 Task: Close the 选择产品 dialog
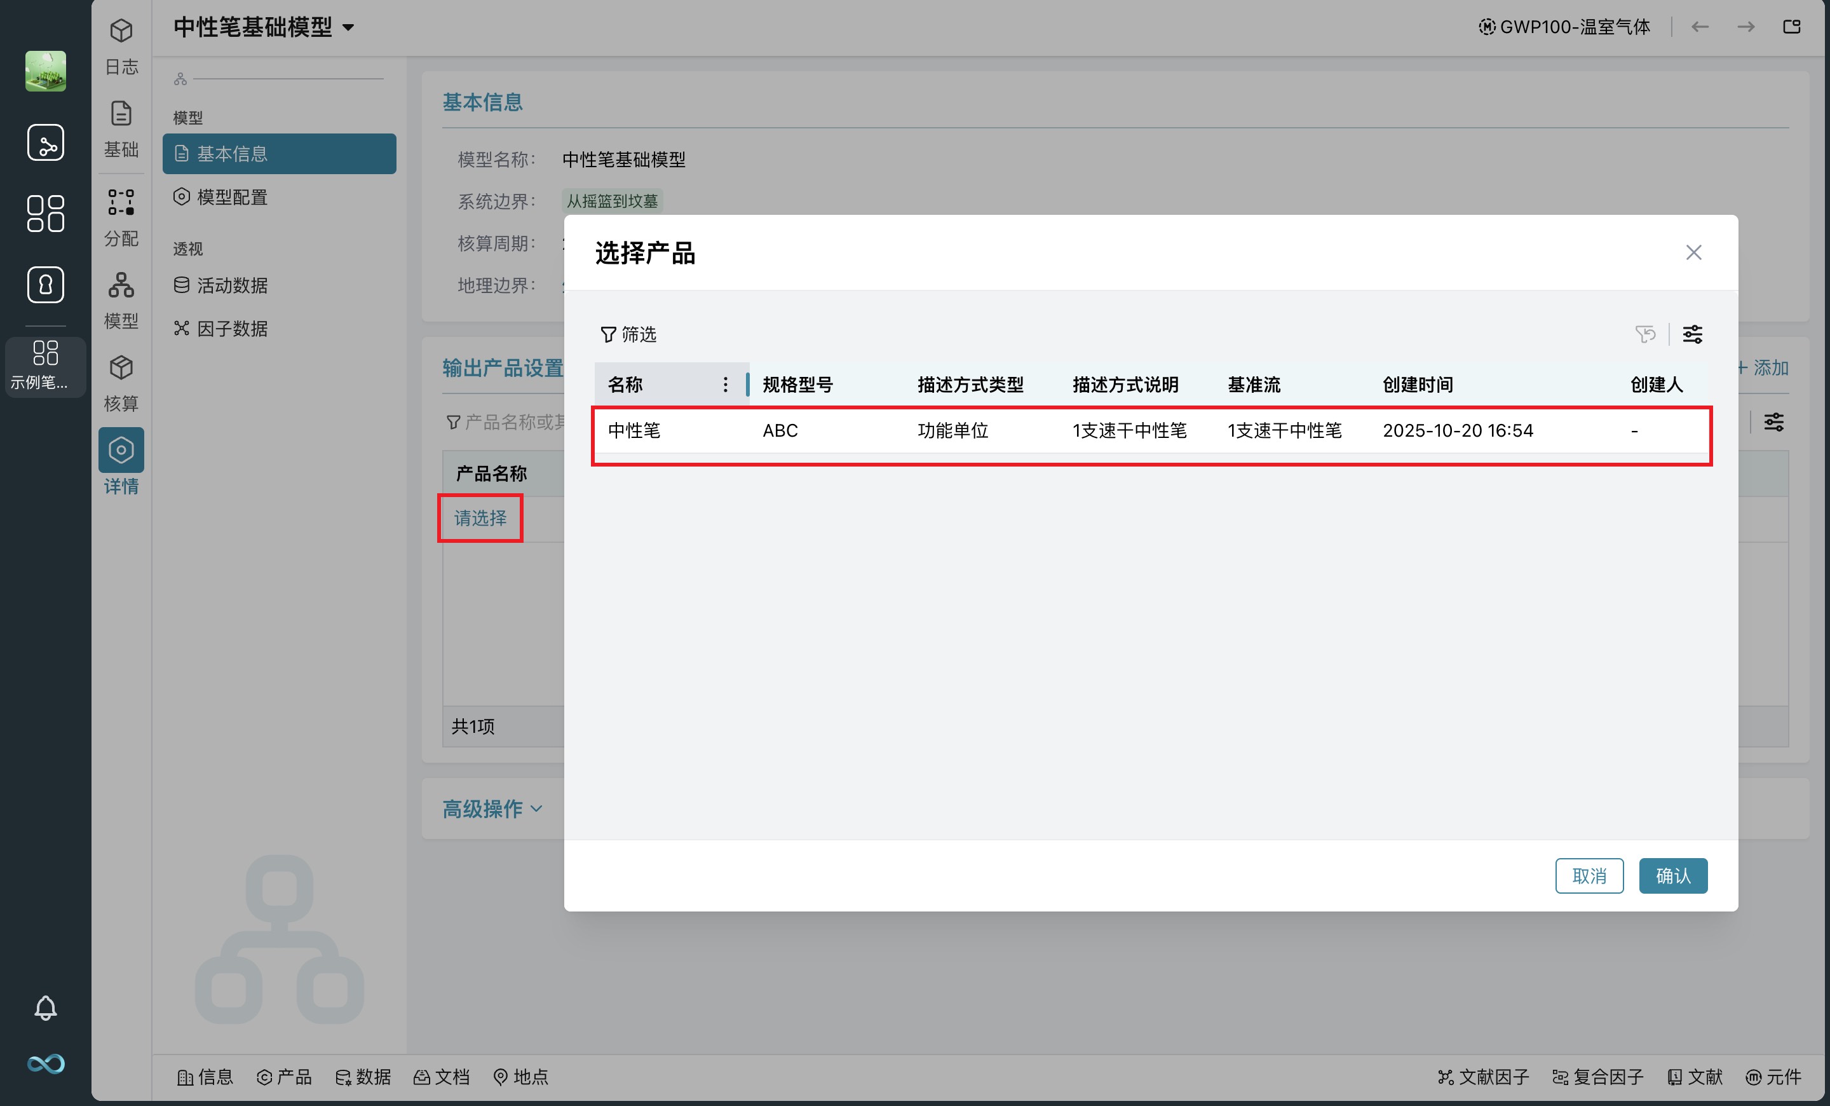[x=1693, y=252]
